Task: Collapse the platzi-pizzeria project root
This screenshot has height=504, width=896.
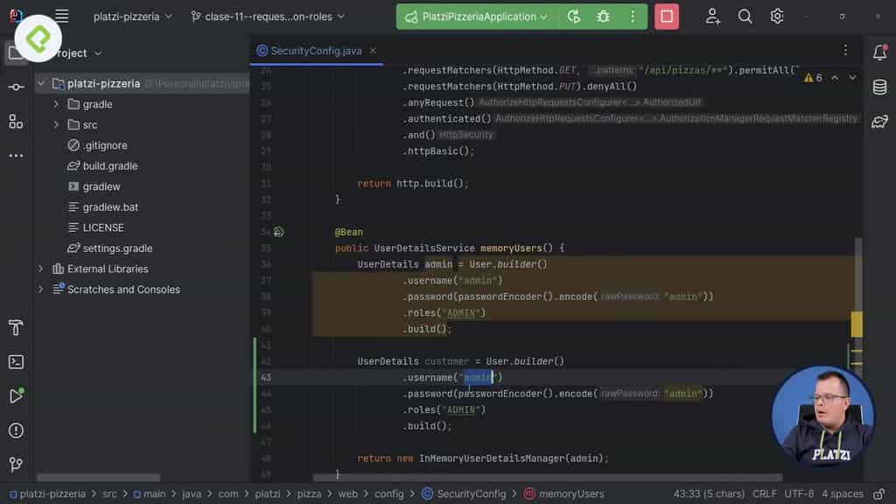Action: point(41,83)
